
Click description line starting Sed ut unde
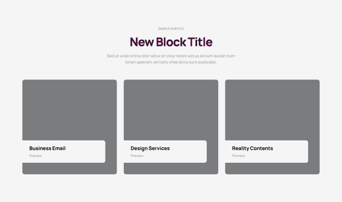pos(171,56)
